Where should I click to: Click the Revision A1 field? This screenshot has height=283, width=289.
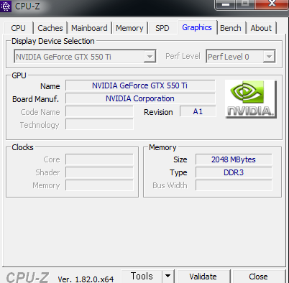pyautogui.click(x=198, y=111)
